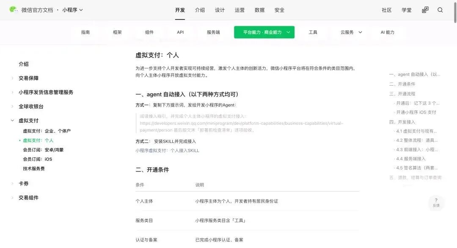Go to the 社区 link

click(386, 10)
